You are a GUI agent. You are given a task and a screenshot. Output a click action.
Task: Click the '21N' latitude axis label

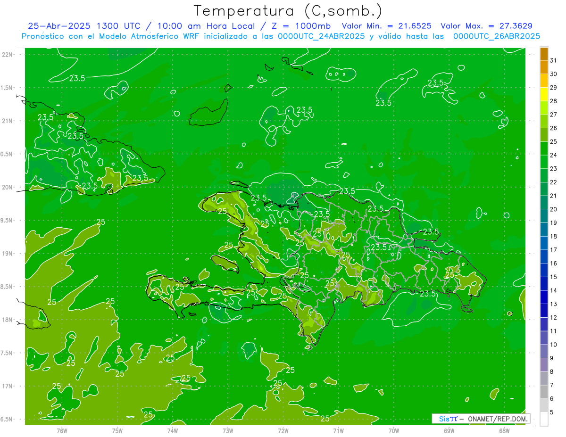click(7, 121)
